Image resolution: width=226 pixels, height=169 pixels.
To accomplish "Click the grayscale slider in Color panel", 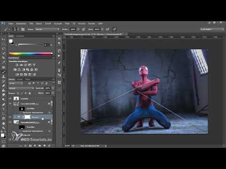I will pos(30,45).
